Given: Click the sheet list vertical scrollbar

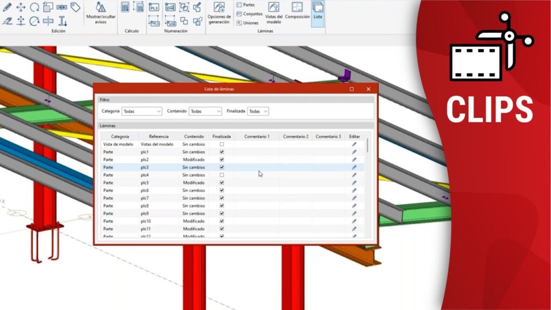Looking at the screenshot, I should (368, 145).
